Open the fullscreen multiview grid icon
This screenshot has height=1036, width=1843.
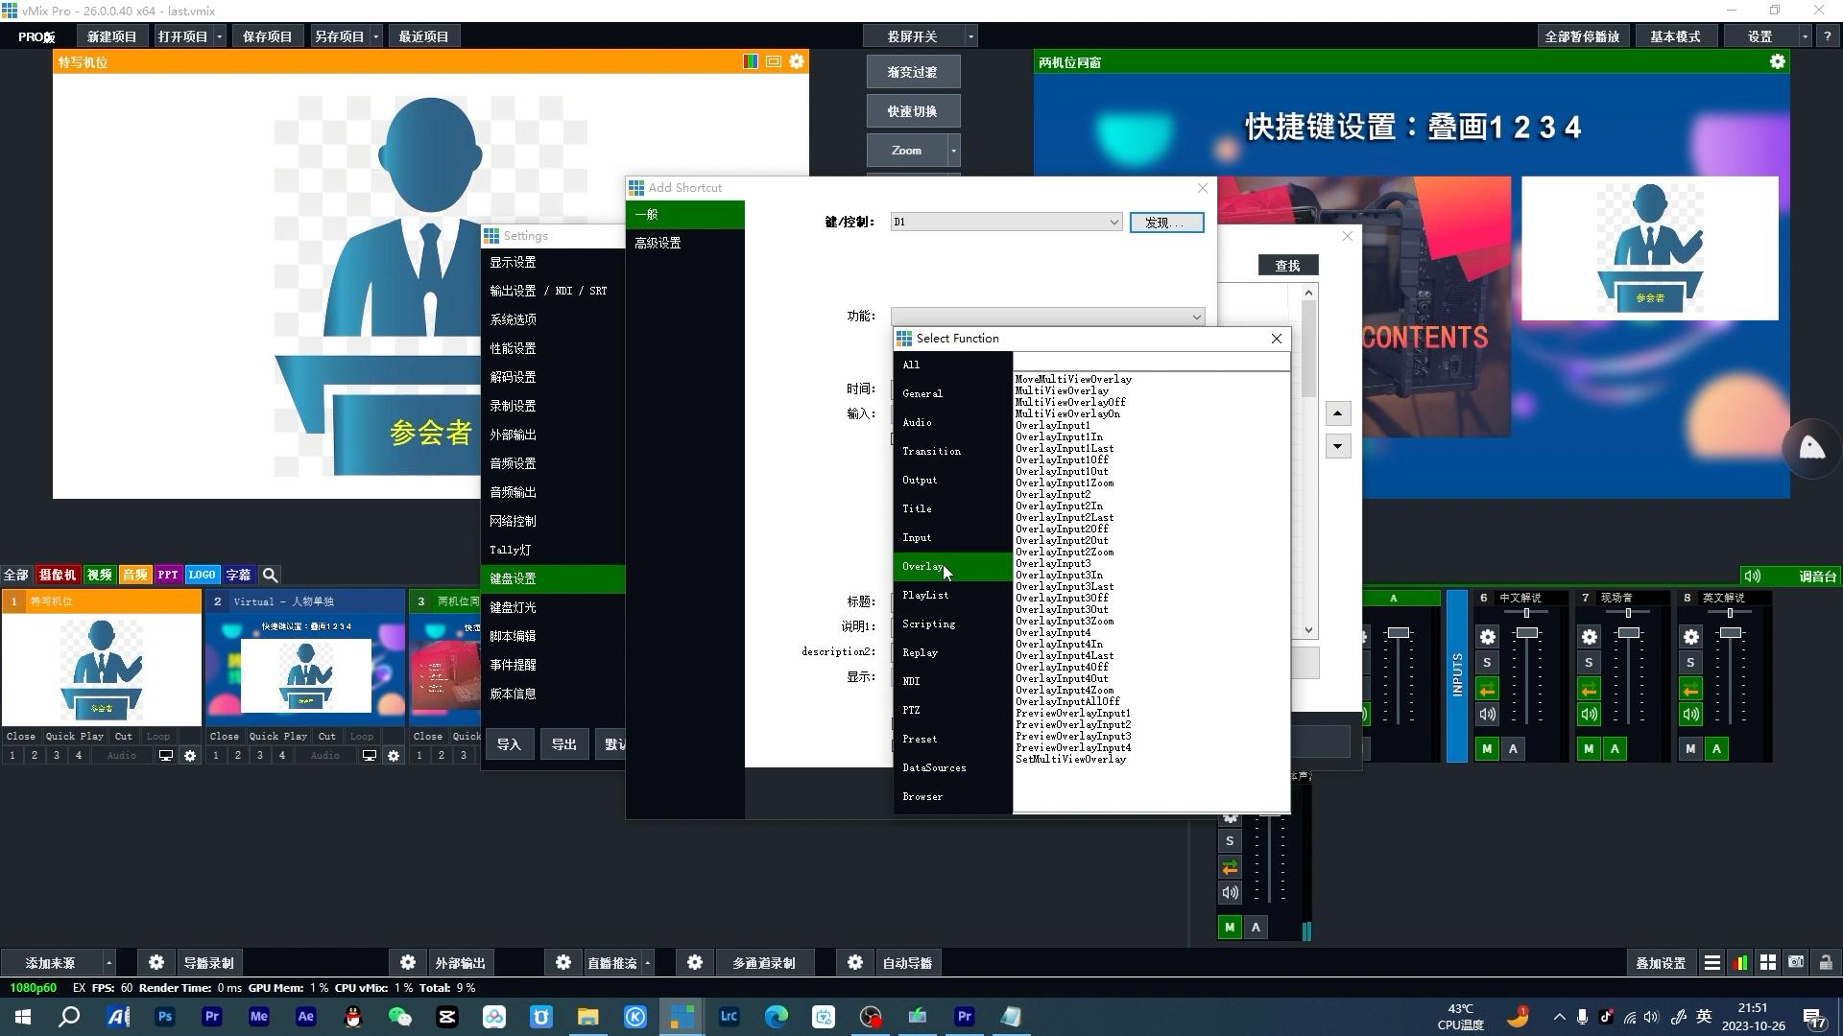1768,962
